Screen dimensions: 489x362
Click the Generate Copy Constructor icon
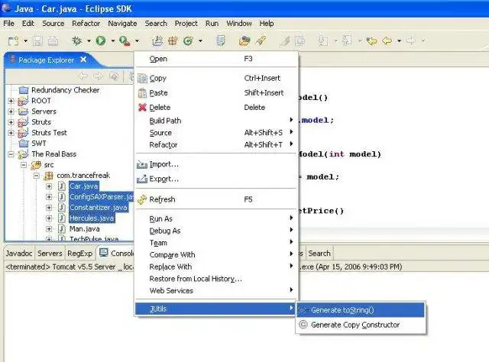(x=303, y=325)
